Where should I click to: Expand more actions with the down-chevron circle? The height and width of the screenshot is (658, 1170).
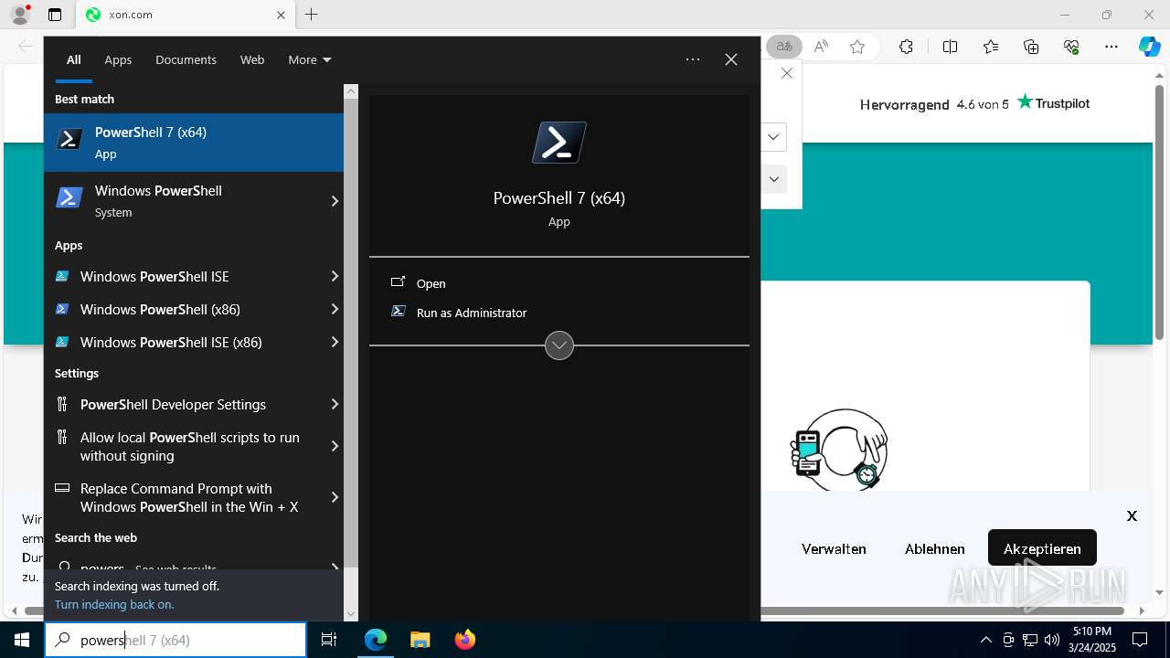[559, 345]
